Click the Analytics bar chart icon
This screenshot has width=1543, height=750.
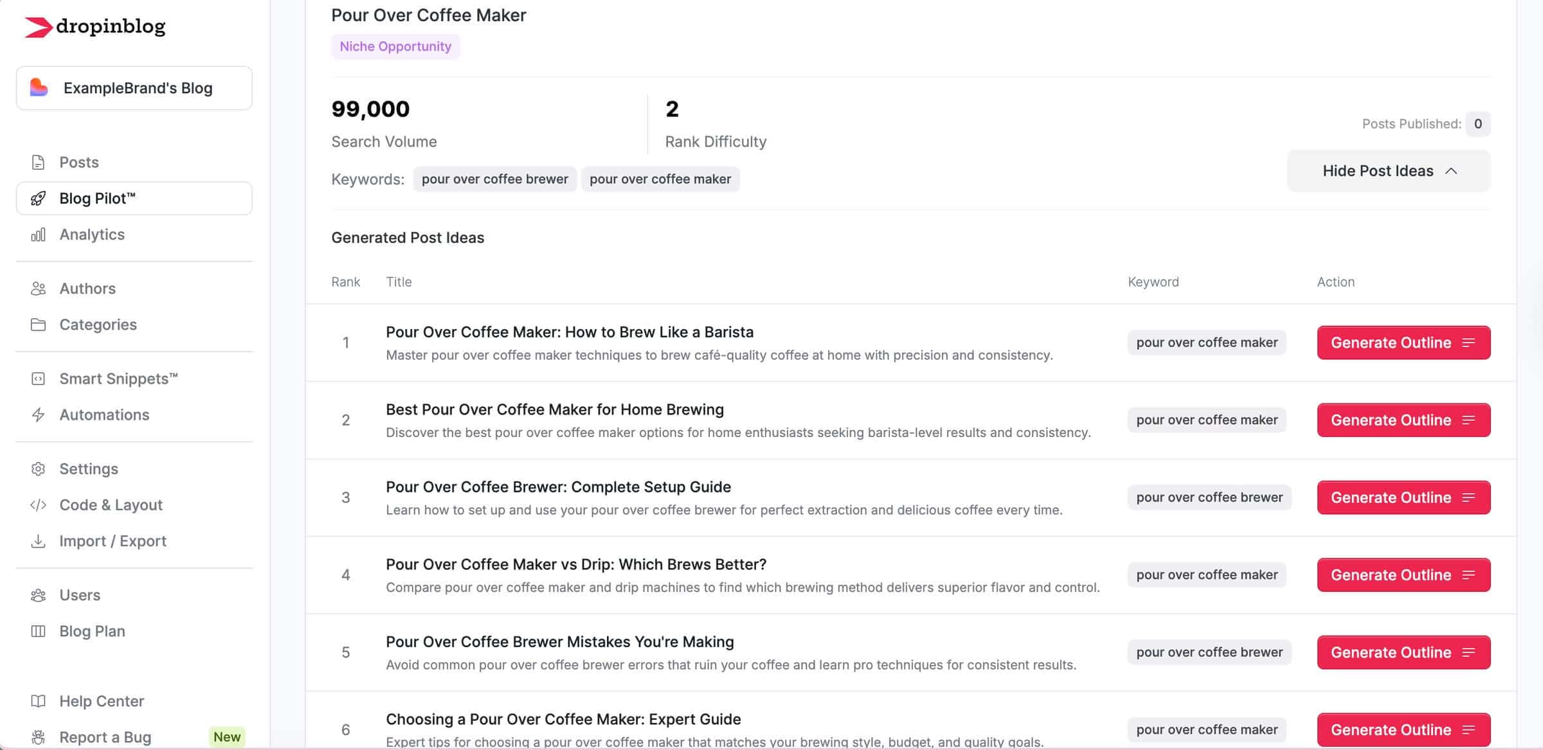pos(38,235)
